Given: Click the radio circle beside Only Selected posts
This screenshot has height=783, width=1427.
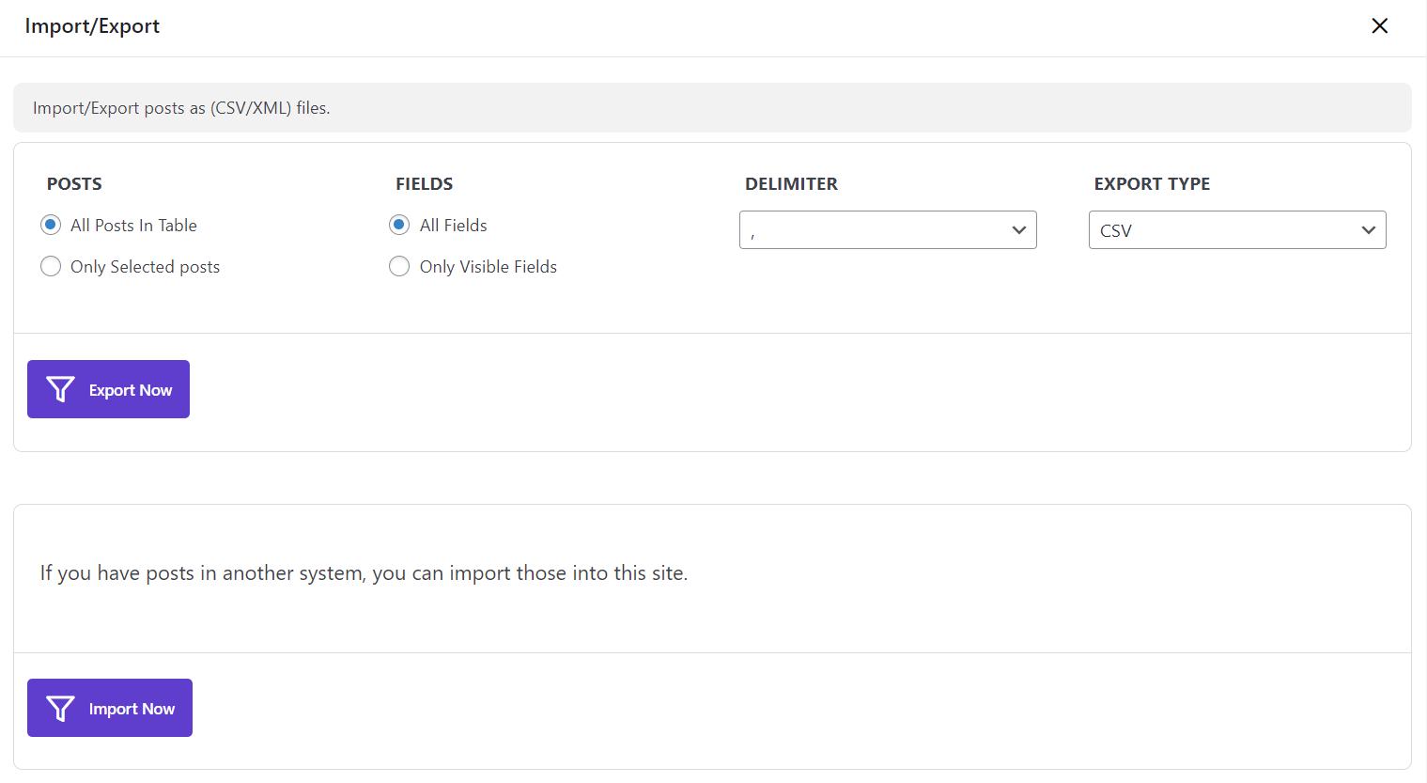Looking at the screenshot, I should [x=51, y=266].
